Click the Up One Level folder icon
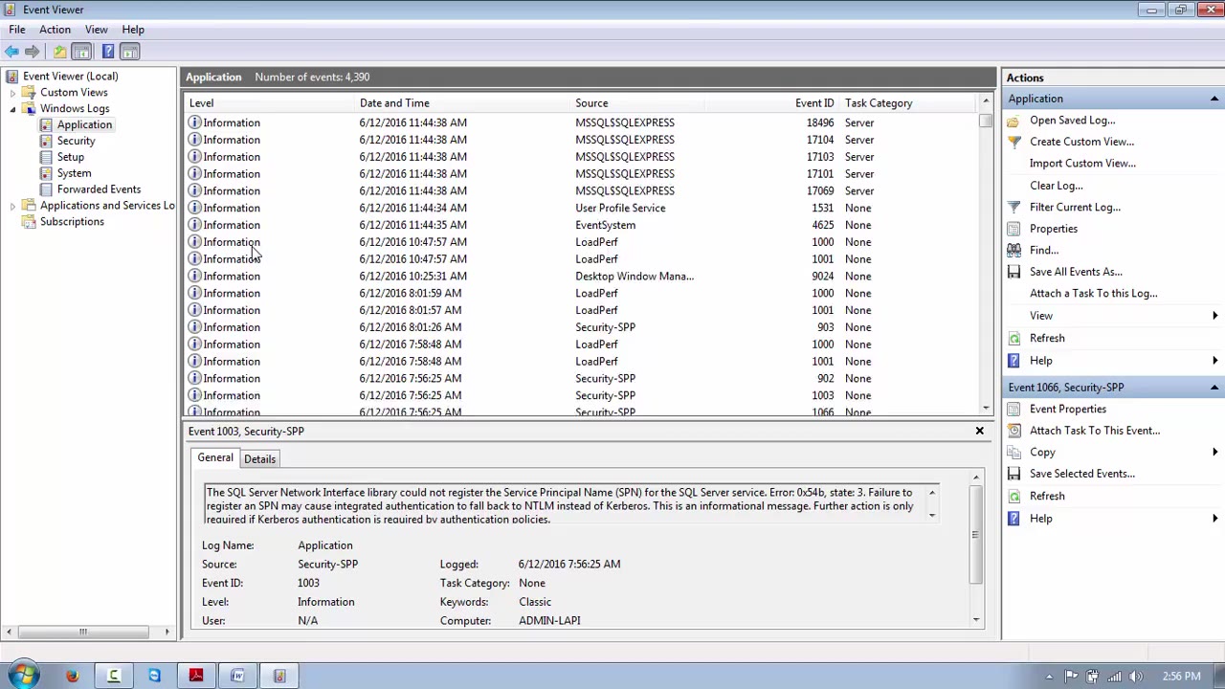This screenshot has width=1225, height=689. [x=59, y=52]
